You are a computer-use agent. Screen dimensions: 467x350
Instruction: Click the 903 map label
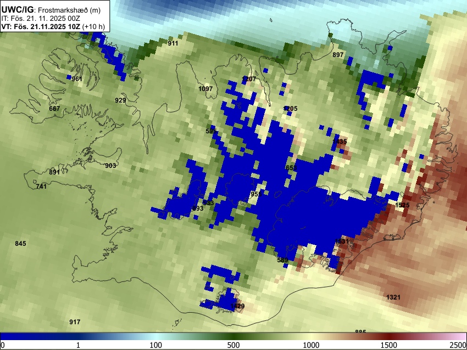point(110,166)
